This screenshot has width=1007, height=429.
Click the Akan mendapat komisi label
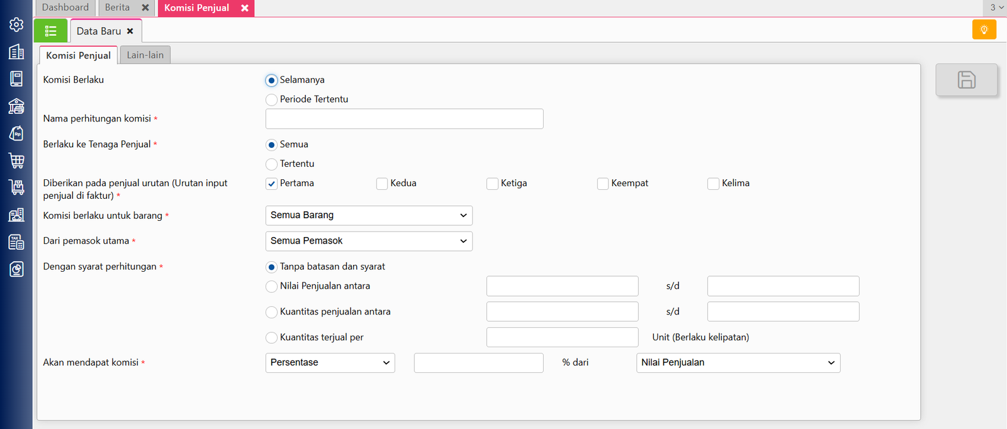(x=91, y=362)
